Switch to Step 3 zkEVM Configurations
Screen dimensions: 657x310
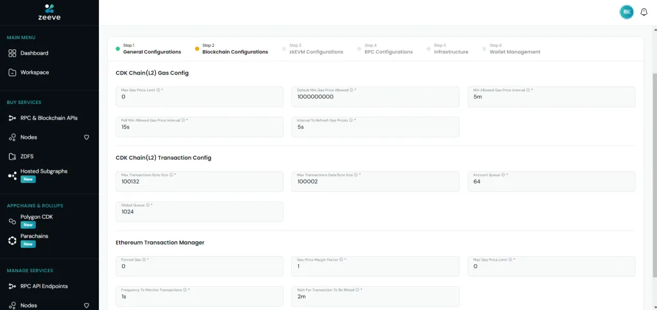pyautogui.click(x=316, y=49)
